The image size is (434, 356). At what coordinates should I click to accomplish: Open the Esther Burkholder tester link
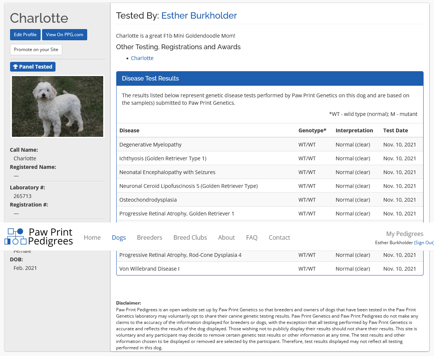199,16
